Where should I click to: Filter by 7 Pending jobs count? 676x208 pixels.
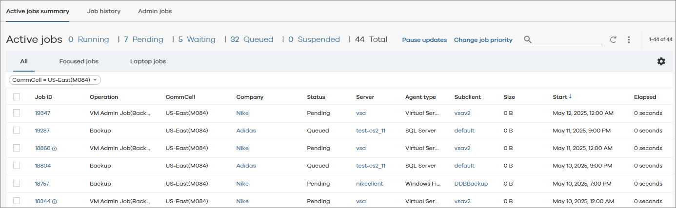(143, 39)
